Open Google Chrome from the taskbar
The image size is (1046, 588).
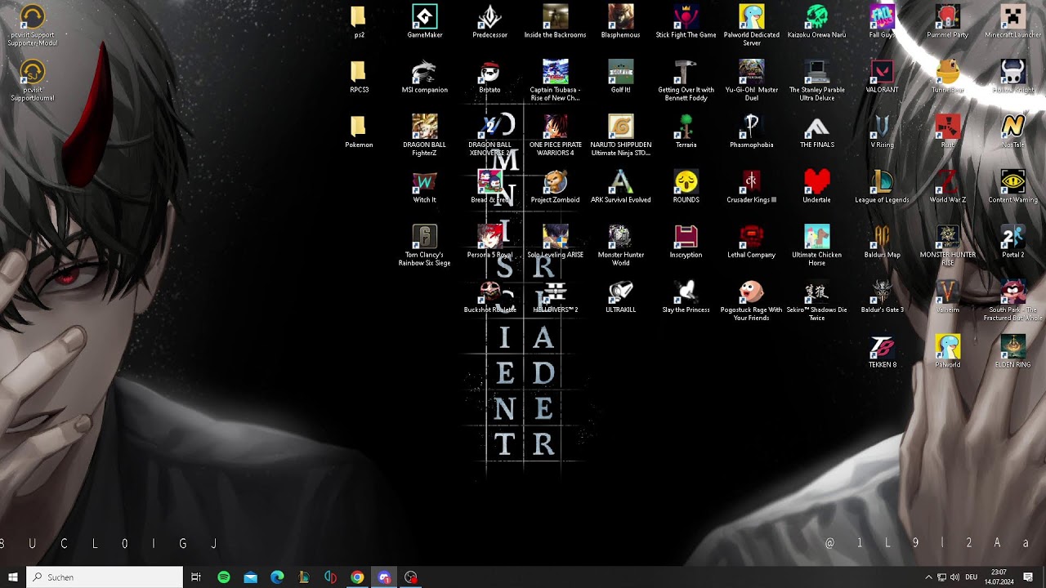(357, 577)
